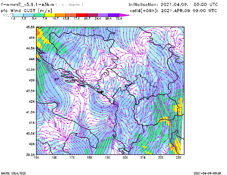Click the '43N' latitude label
Image resolution: width=227 pixels, height=175 pixels.
(32, 80)
